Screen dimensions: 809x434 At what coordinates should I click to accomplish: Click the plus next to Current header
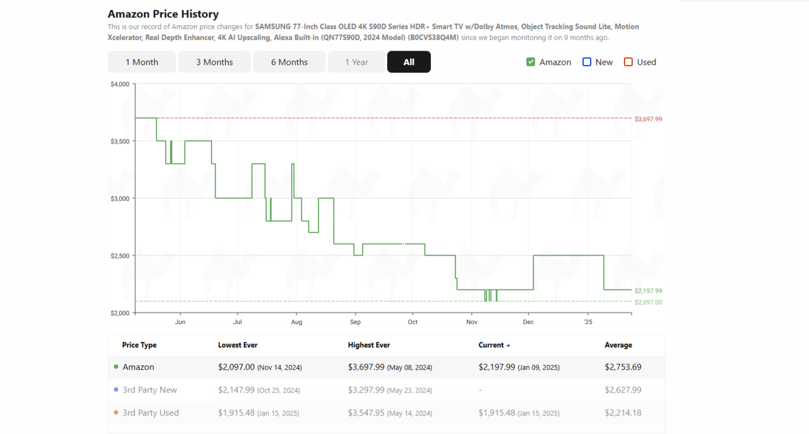pyautogui.click(x=508, y=345)
